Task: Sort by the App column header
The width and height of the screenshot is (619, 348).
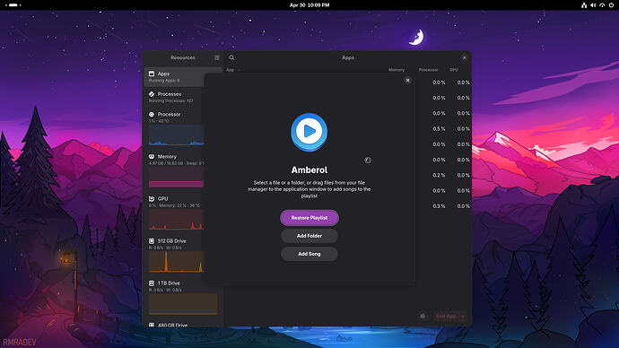Action: pyautogui.click(x=231, y=70)
